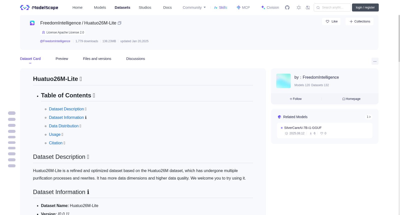This screenshot has height=215, width=400.
Task: Jump to Data Distribution in contents
Action: point(64,126)
